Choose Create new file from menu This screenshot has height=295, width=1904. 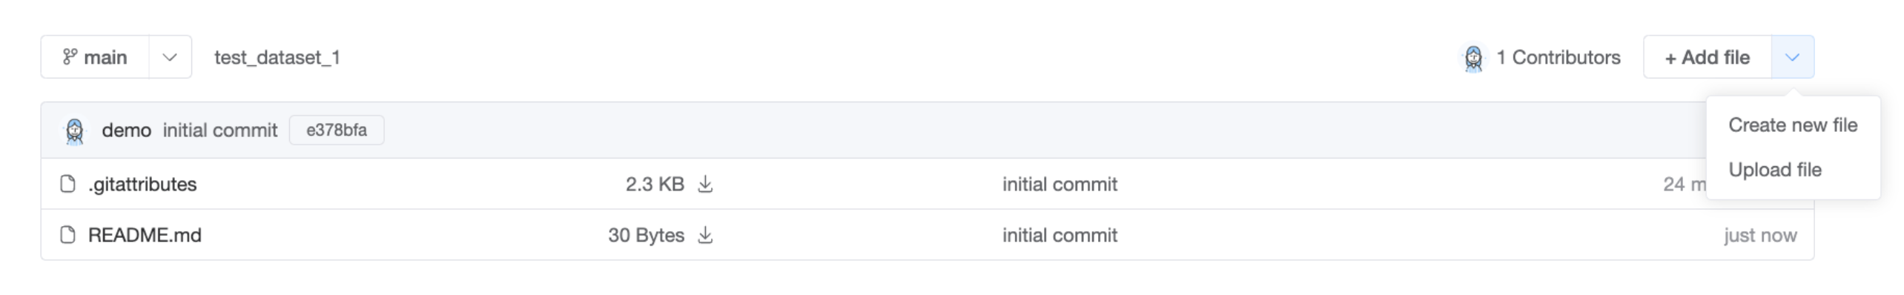point(1793,125)
